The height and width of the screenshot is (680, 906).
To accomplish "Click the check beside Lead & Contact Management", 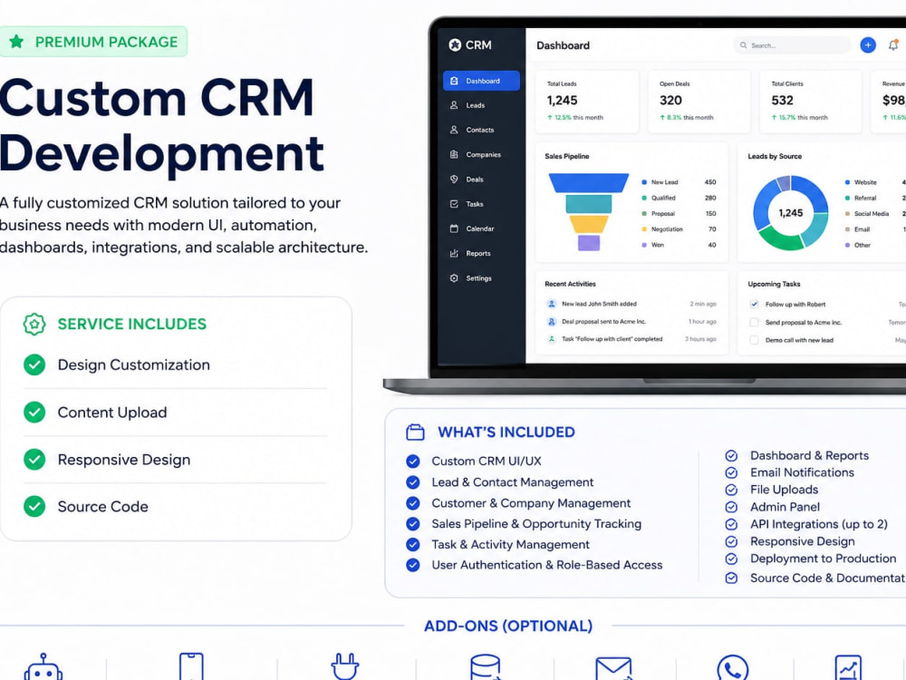I will [x=412, y=482].
